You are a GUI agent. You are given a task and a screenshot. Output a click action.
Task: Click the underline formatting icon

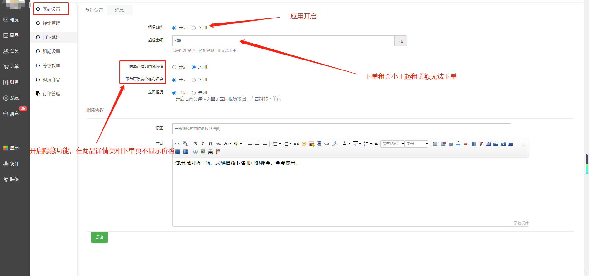click(x=210, y=144)
